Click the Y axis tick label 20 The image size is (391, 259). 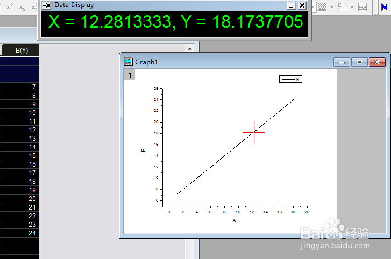(x=156, y=122)
